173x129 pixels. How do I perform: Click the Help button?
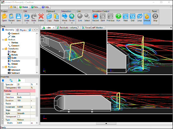point(45,7)
